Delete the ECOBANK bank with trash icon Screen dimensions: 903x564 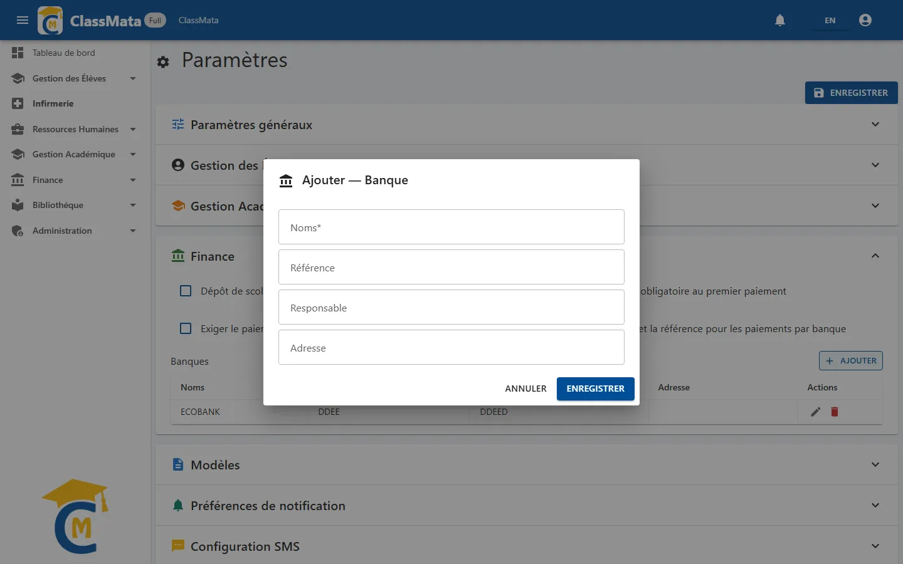tap(835, 412)
